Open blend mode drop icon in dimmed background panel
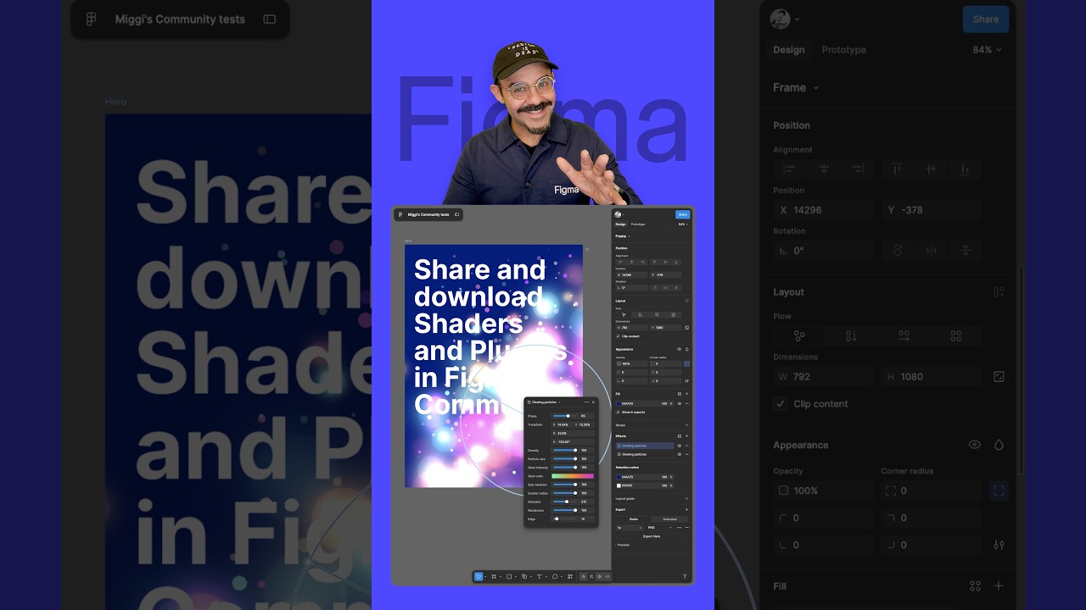The image size is (1086, 610). [999, 445]
